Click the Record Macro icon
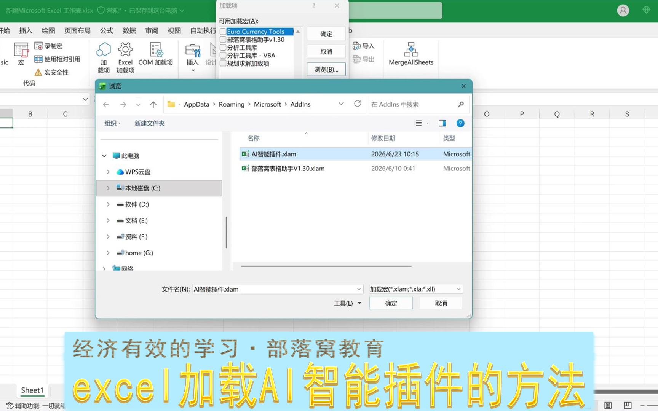The width and height of the screenshot is (658, 411). point(38,46)
